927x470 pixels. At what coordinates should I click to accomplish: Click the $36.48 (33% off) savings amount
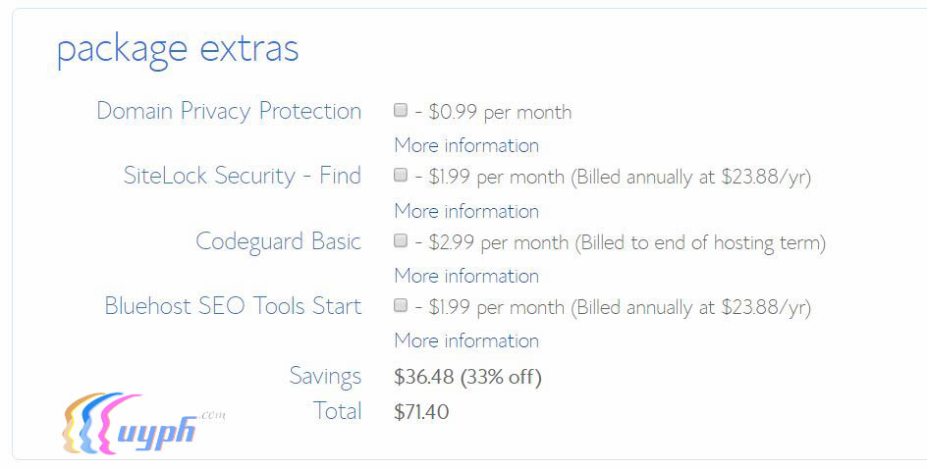point(467,377)
